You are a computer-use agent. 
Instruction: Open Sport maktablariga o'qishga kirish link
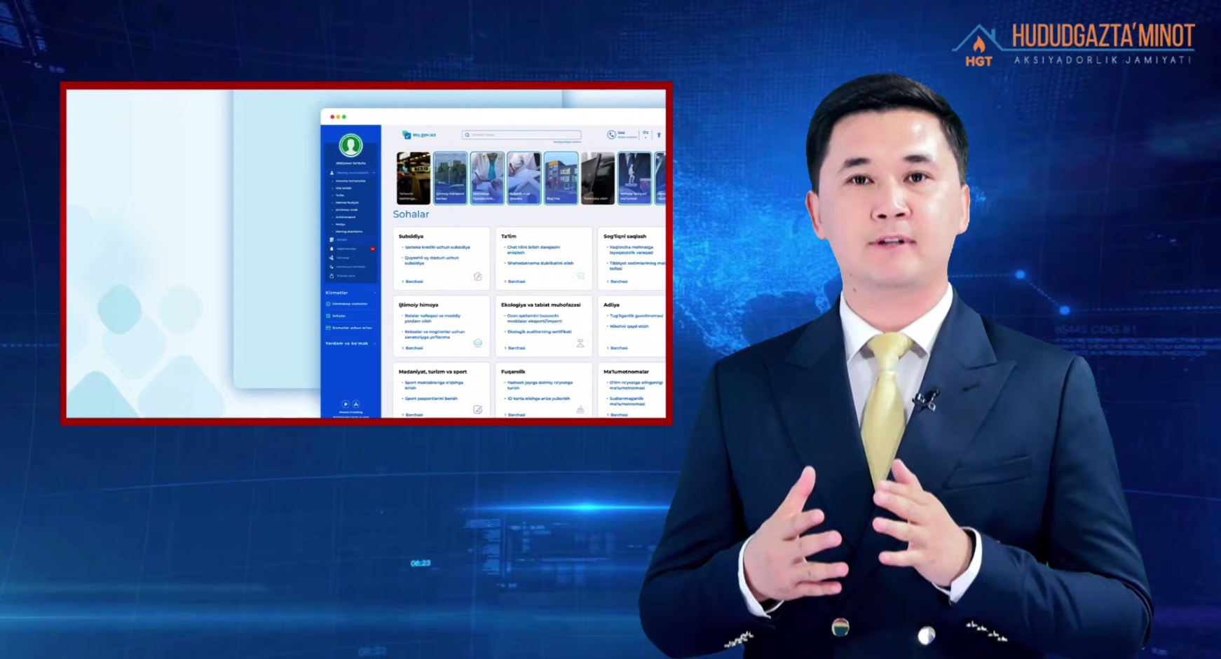click(x=434, y=385)
